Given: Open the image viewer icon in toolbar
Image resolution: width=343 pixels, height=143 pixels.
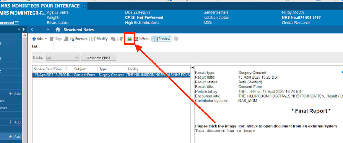Looking at the screenshot, I should click(x=129, y=39).
